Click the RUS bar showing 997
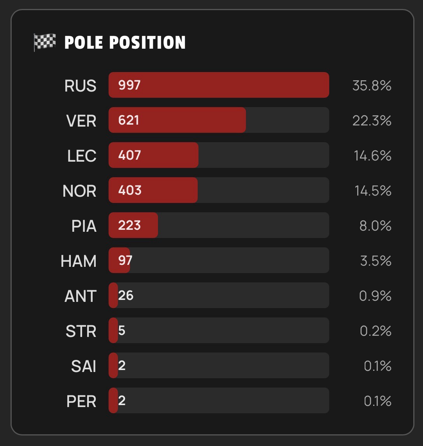Image resolution: width=423 pixels, height=446 pixels. [219, 85]
